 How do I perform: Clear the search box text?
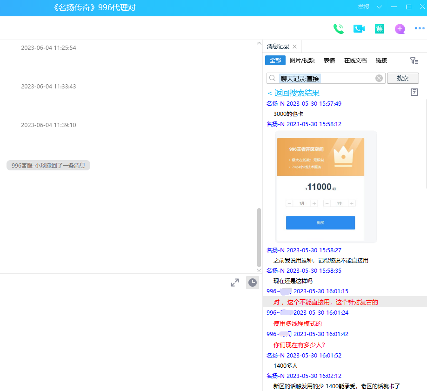[379, 79]
